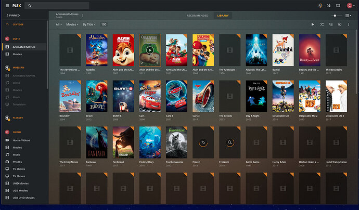Click the circular icon beside the toolbar's more-options dots

pos(340,24)
